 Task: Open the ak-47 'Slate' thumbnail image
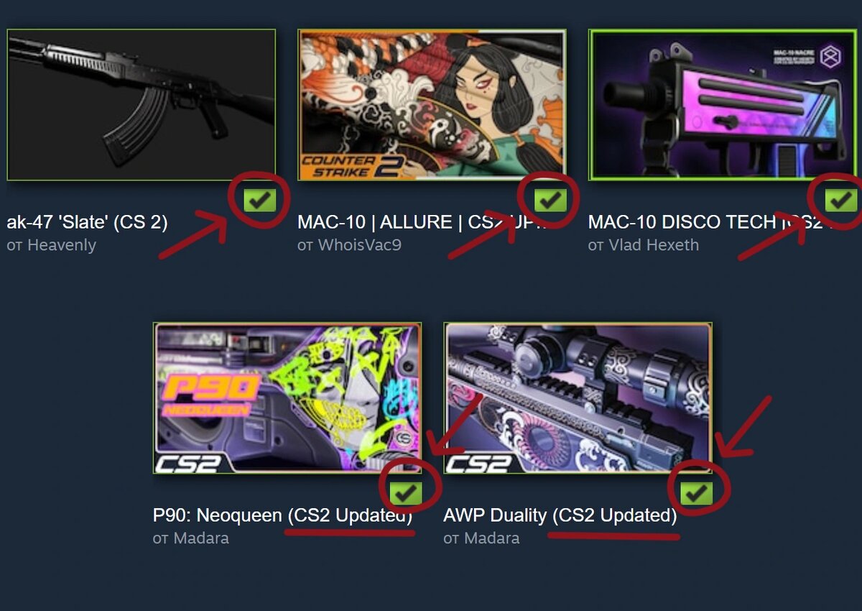pos(141,105)
